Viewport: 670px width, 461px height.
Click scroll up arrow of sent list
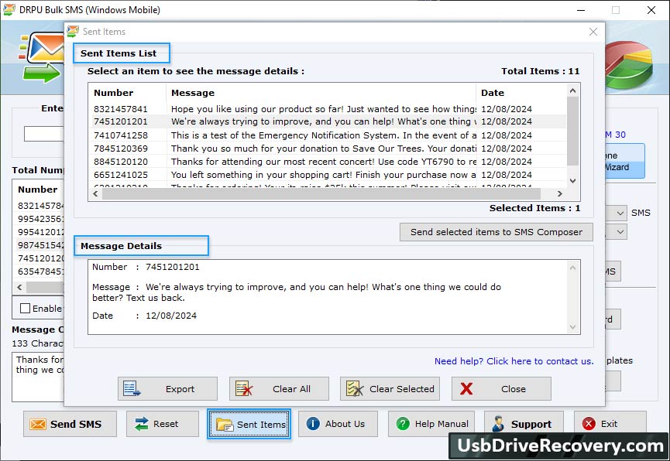click(572, 90)
